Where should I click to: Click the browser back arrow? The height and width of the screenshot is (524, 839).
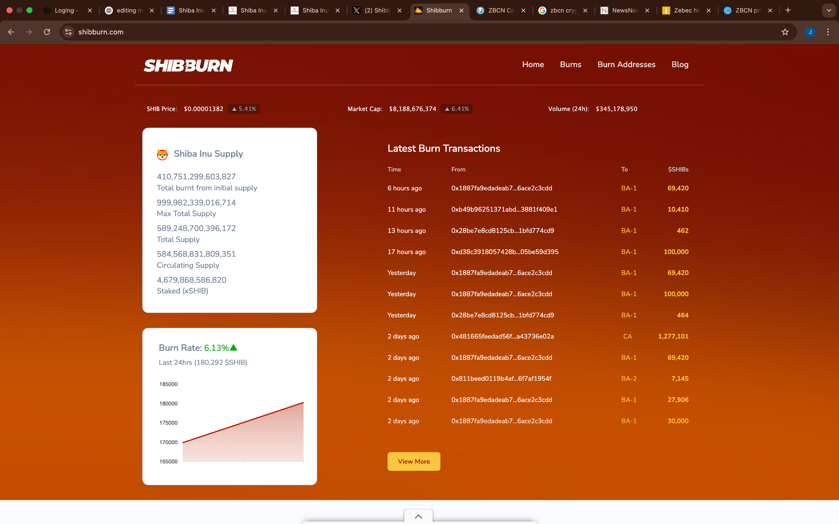pos(11,32)
